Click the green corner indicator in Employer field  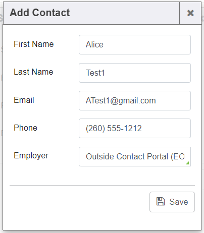187,163
